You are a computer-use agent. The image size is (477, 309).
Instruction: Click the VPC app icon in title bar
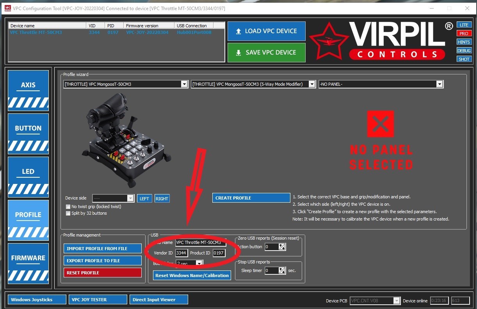tap(7, 8)
